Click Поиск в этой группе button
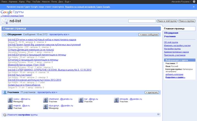This screenshot has height=121, width=197. pos(167,21)
